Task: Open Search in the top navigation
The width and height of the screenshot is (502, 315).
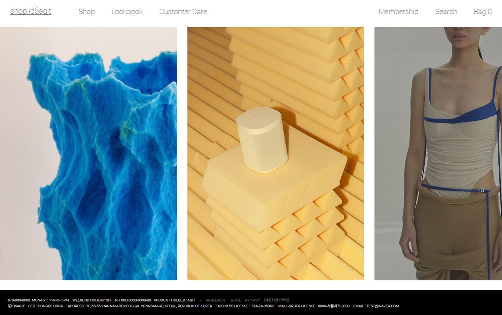Action: coord(446,12)
